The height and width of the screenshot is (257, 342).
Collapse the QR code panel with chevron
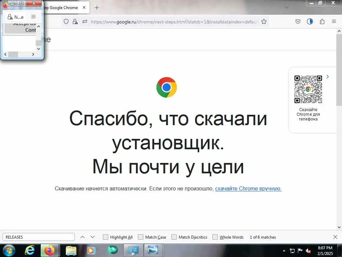tap(327, 77)
